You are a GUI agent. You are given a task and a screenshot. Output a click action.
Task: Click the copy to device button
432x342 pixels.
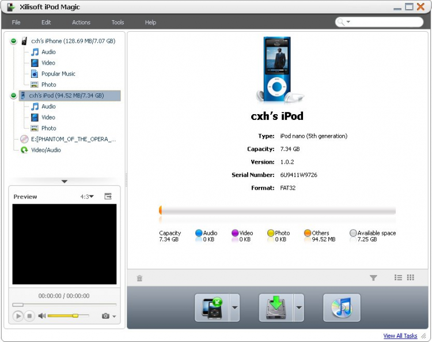point(211,307)
